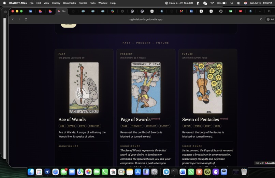Screen dimensions: 275x178
Task: Click the Ace of Wands title
Action: coord(72,120)
